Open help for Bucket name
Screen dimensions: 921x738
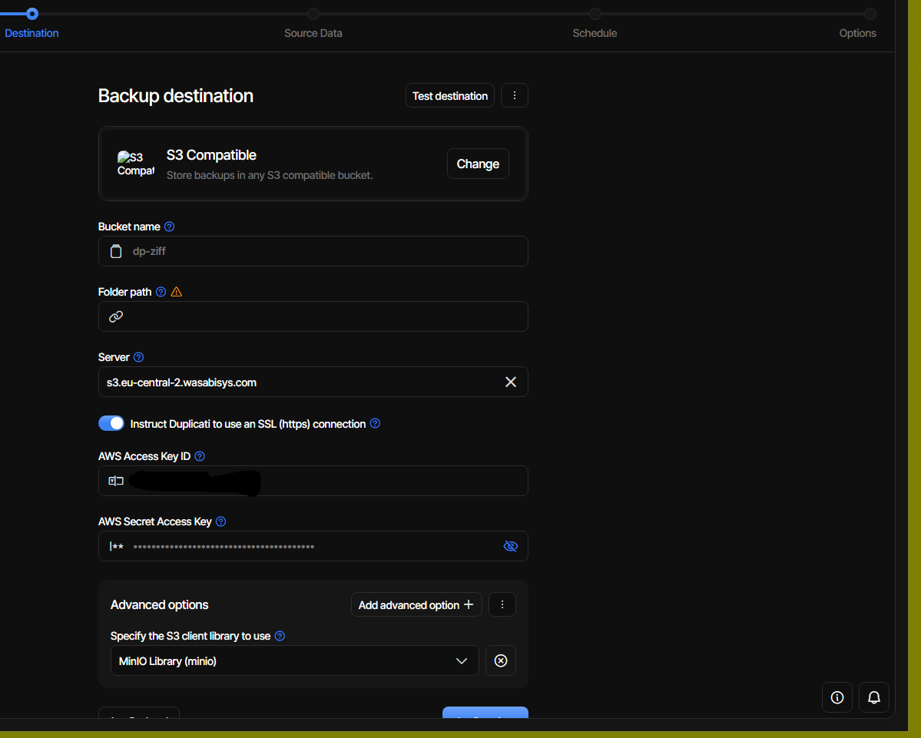tap(169, 227)
